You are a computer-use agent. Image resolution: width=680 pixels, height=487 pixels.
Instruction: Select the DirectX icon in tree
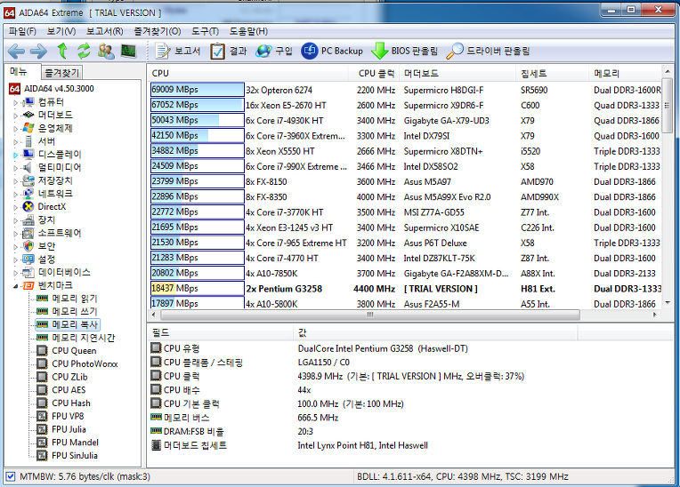point(28,206)
